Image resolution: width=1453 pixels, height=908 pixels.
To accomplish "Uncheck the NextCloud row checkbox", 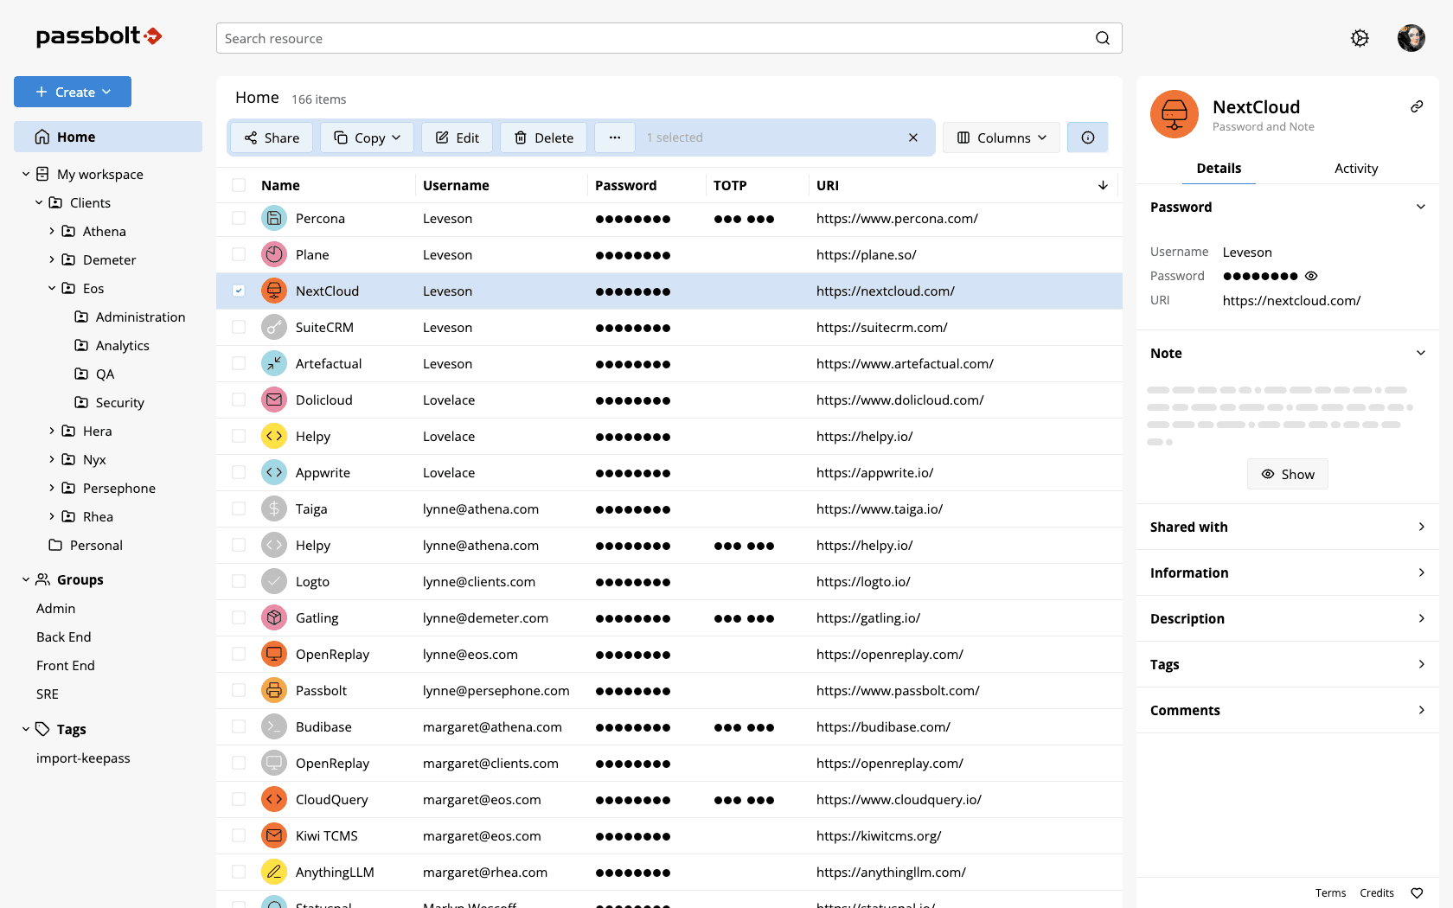I will 238,291.
